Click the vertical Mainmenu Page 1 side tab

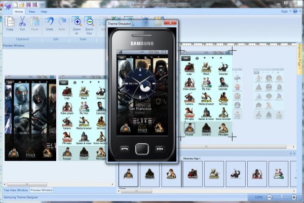tap(299, 59)
